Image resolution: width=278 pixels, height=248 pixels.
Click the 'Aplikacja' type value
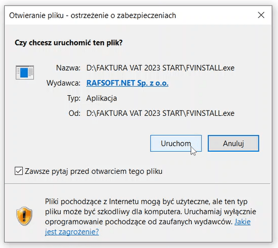101,98
